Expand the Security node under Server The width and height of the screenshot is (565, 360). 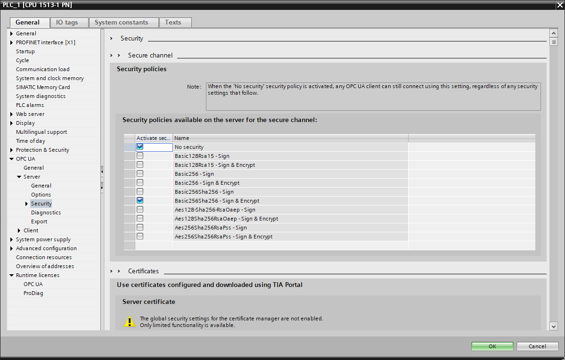(x=27, y=204)
